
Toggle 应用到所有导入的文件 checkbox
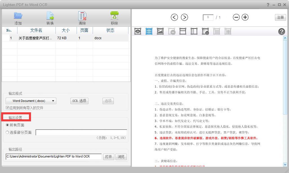pyautogui.click(x=7, y=108)
